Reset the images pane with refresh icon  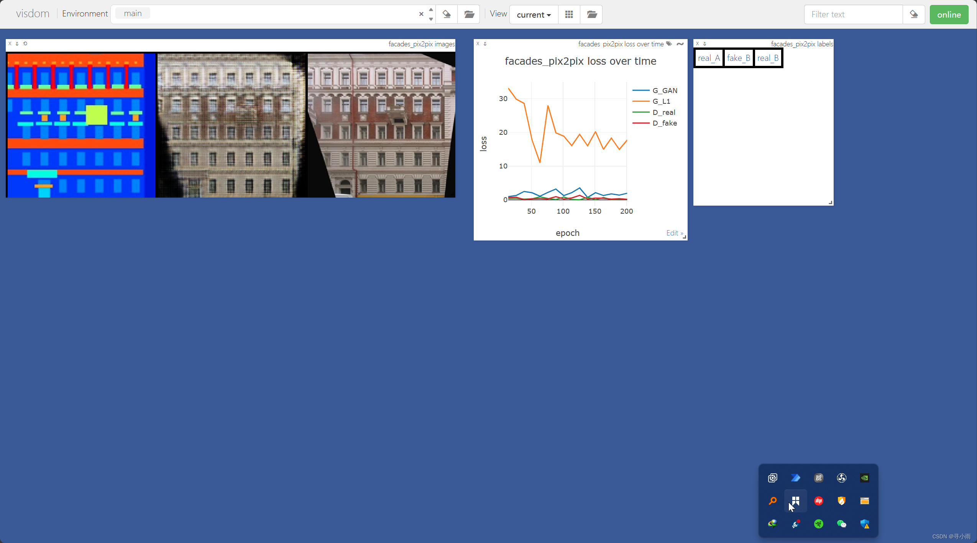click(25, 44)
